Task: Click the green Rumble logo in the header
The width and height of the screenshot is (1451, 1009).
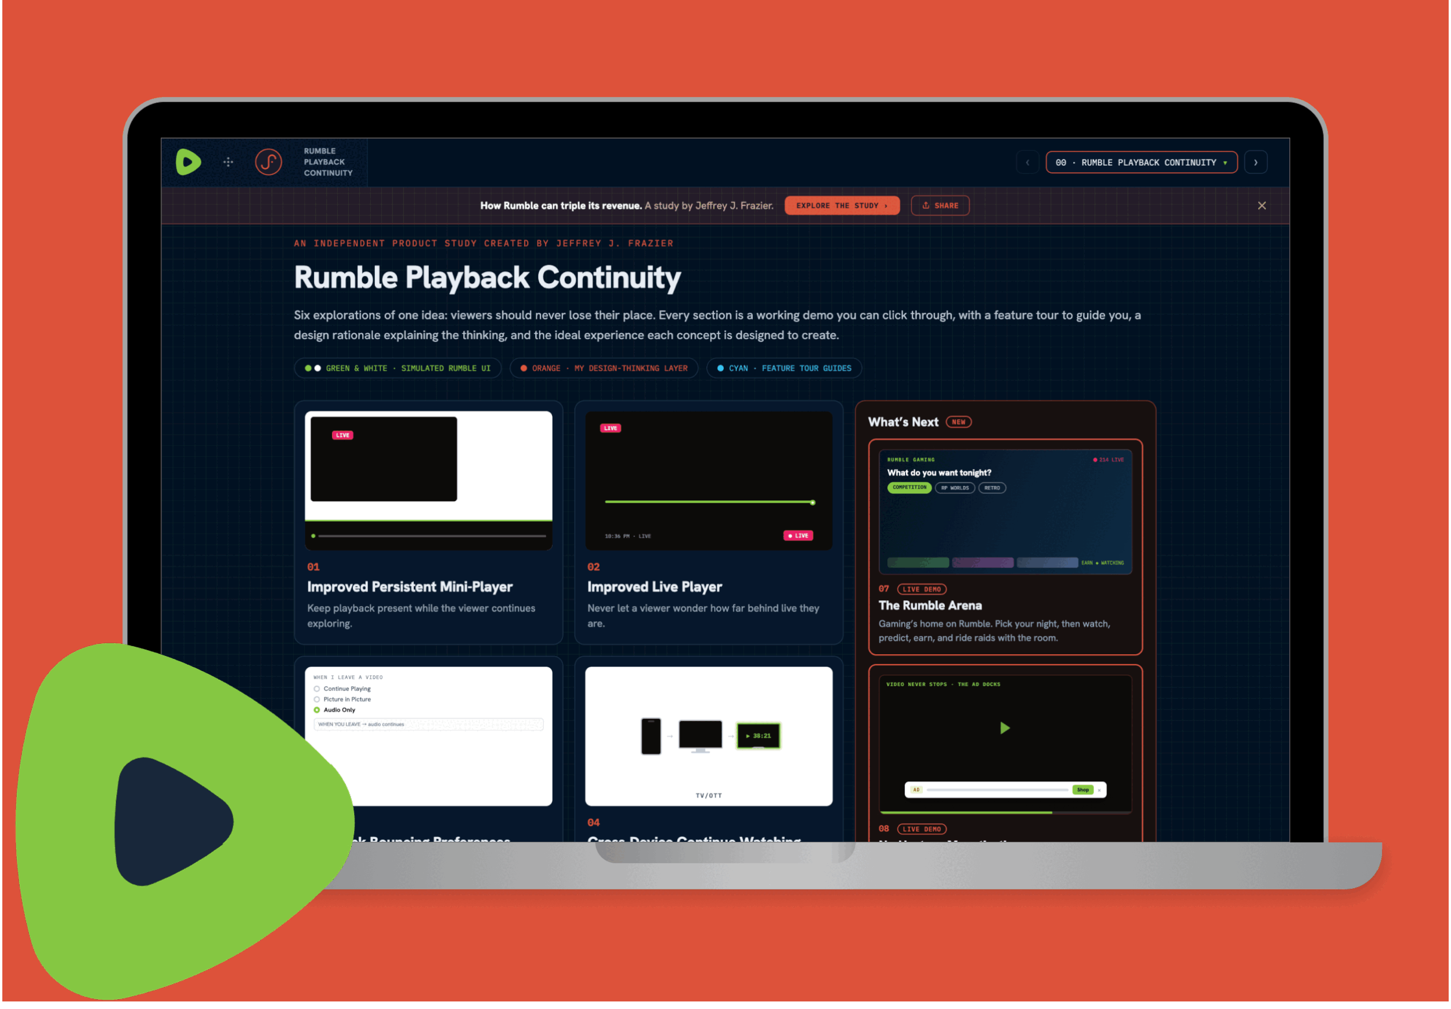Action: point(188,163)
